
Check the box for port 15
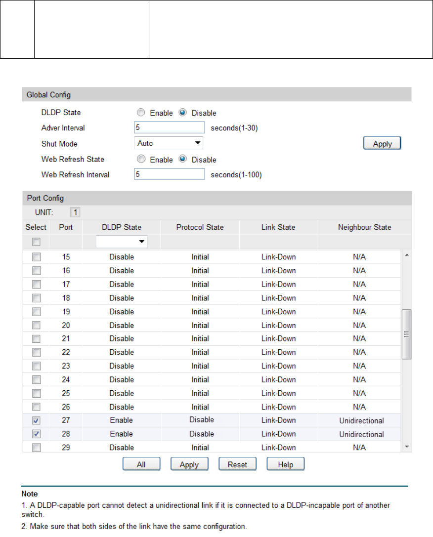pyautogui.click(x=36, y=257)
